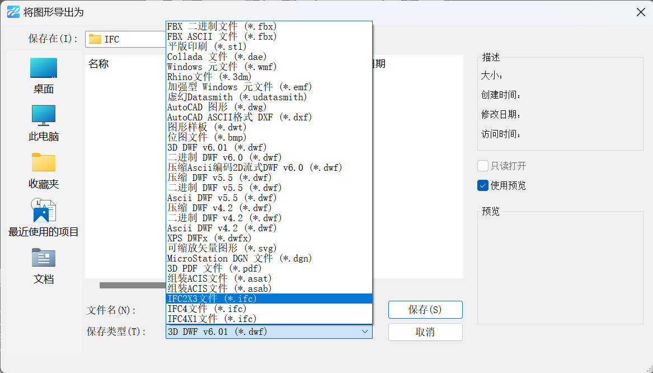Choose 可缩放矢量图形 (*.svg) format
The width and height of the screenshot is (653, 373).
[x=269, y=248]
